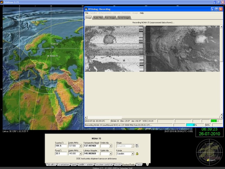The width and height of the screenshot is (225, 169).
Task: Click the question mark help tab icon
Action: click(x=147, y=165)
